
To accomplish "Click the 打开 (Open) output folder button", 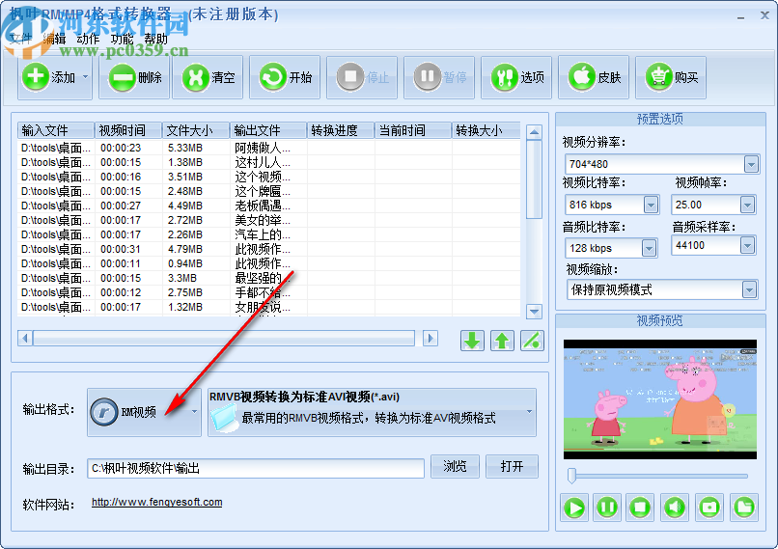I will point(512,466).
